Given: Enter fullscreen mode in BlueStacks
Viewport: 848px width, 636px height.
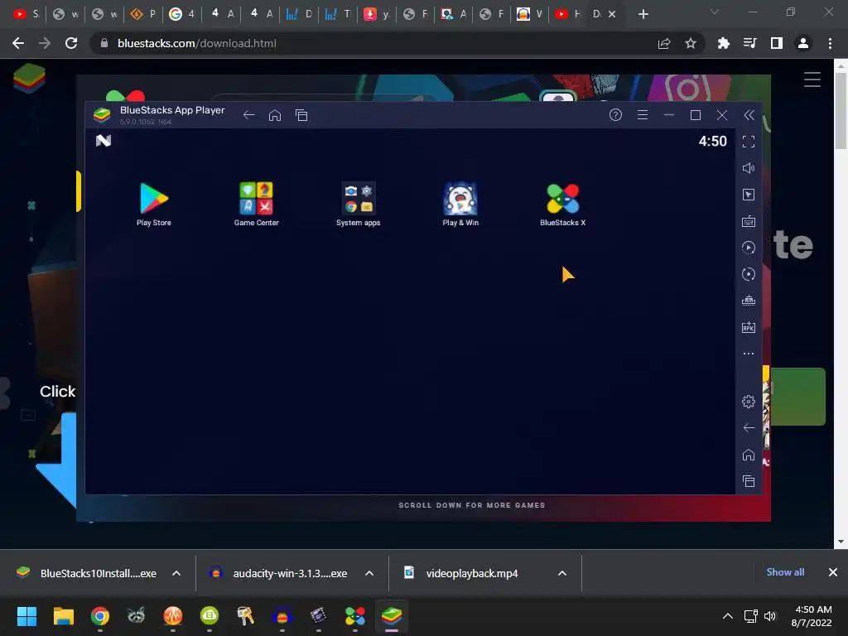Looking at the screenshot, I should [749, 142].
